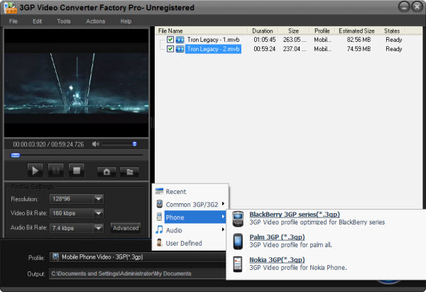Open the Resolution dropdown arrow

[99, 199]
